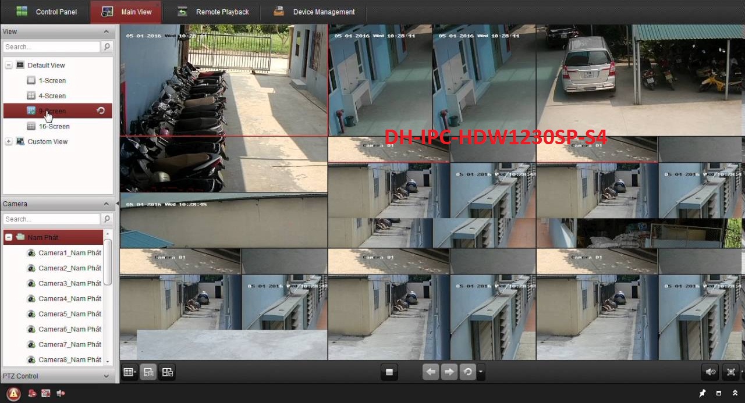The height and width of the screenshot is (403, 745).
Task: Collapse the Nam Phát camera group
Action: point(9,238)
